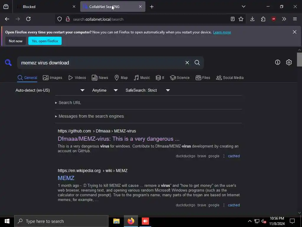This screenshot has height=227, width=302.
Task: Bookmark this page with the star
Action: (241, 19)
